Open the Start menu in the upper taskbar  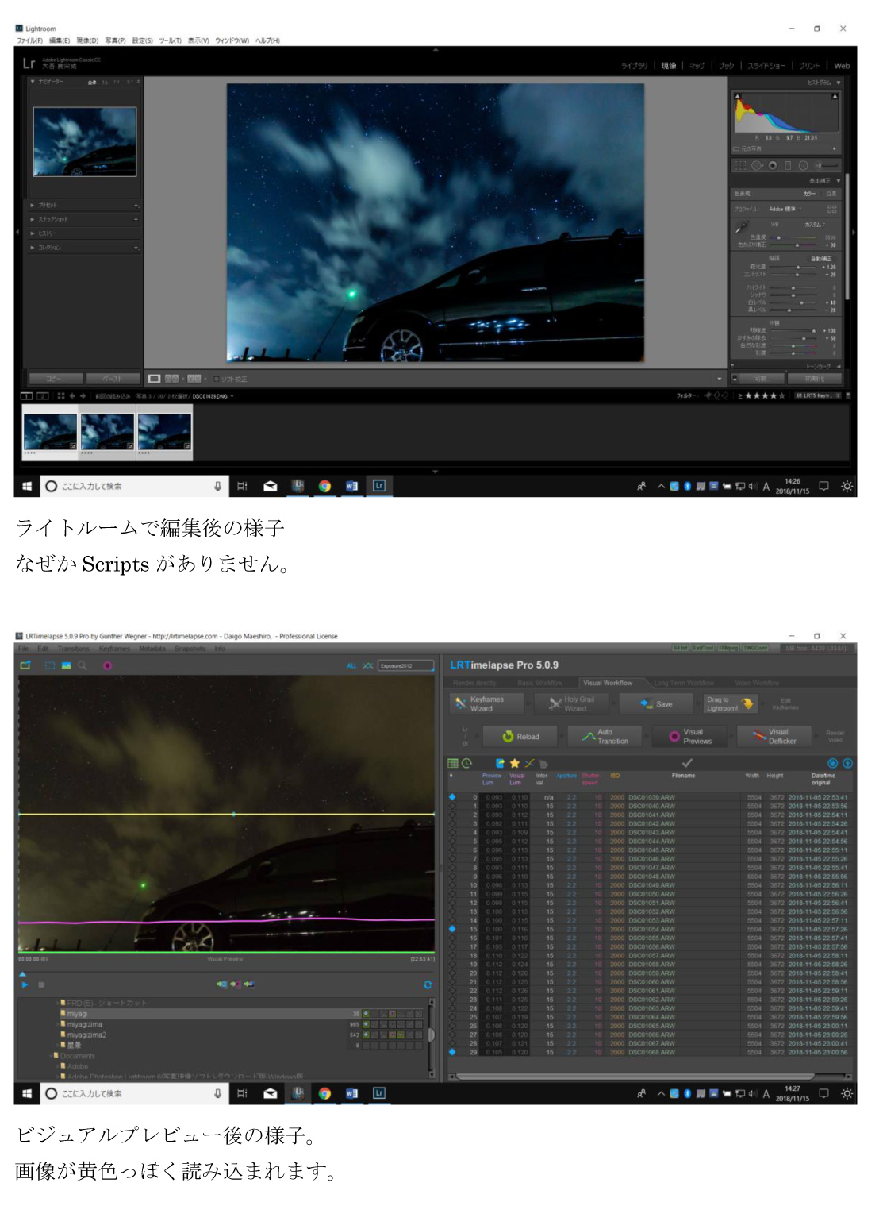tap(27, 486)
